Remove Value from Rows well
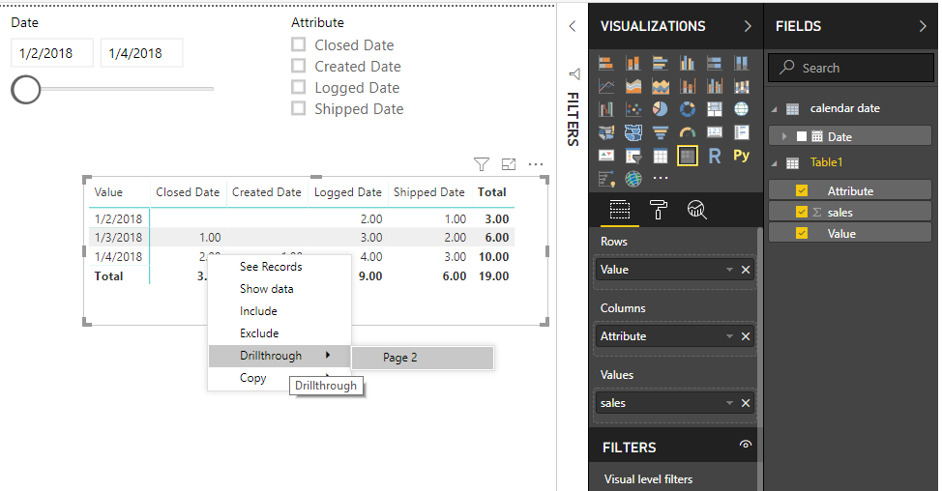942x491 pixels. pyautogui.click(x=746, y=270)
